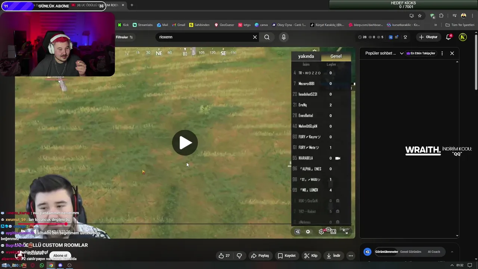Click the Kaydet save button
The height and width of the screenshot is (269, 478).
click(x=287, y=256)
